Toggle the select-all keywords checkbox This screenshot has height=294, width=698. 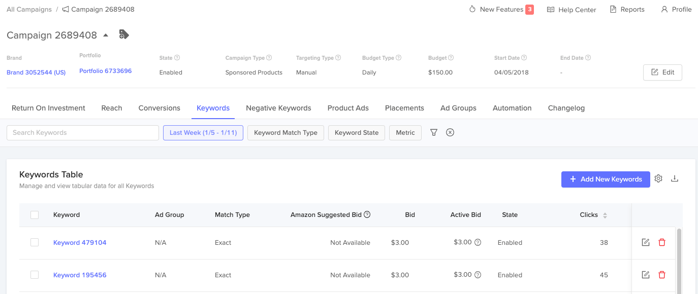coord(35,215)
